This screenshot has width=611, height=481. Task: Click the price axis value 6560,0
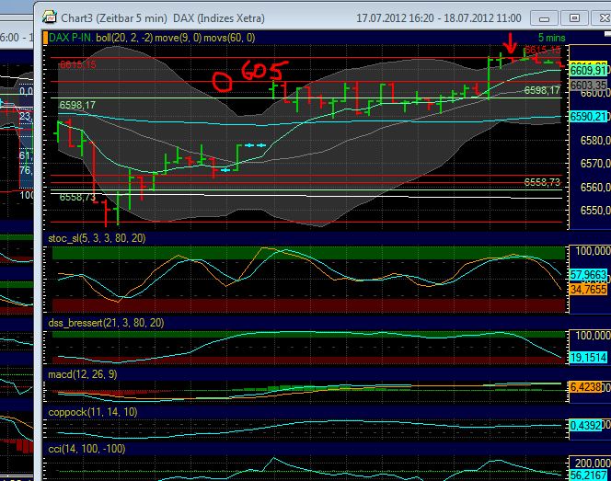(x=595, y=188)
